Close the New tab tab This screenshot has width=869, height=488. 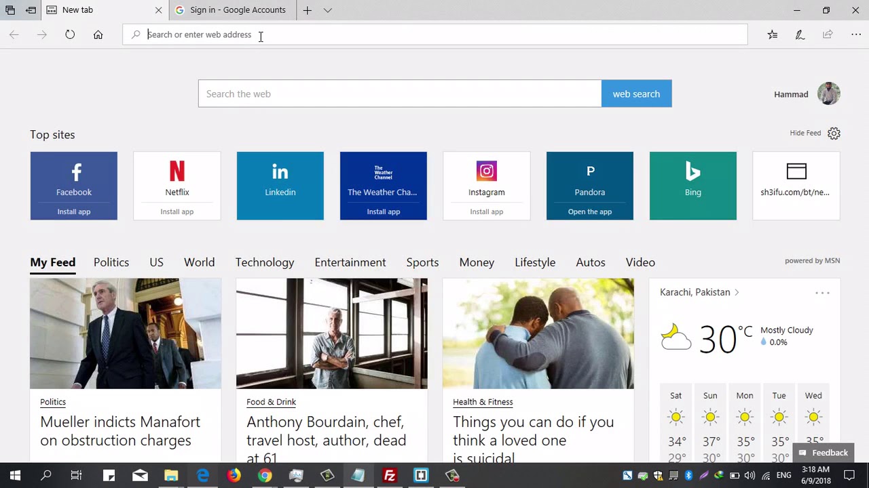pos(159,10)
